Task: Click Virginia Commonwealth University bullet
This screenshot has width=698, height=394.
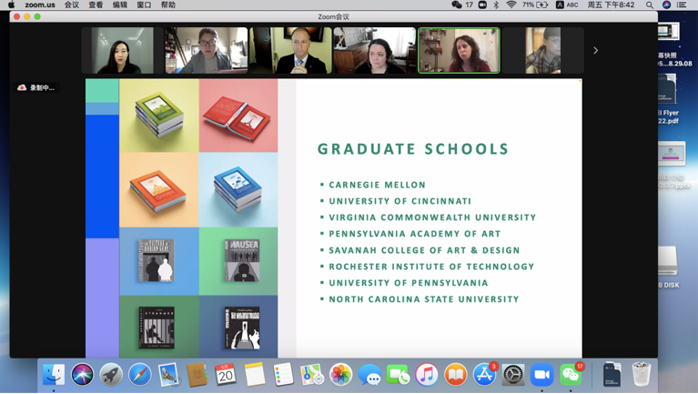Action: click(432, 217)
